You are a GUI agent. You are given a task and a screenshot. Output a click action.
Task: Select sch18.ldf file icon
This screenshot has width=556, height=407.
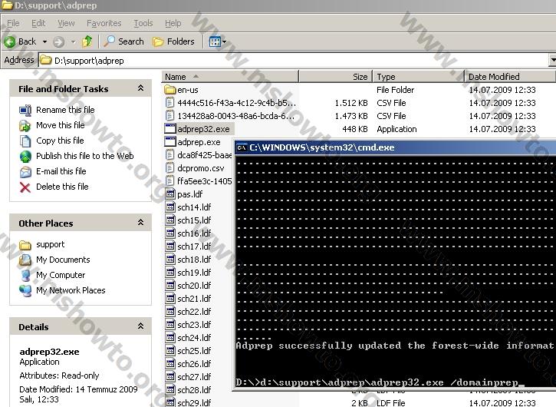click(170, 260)
